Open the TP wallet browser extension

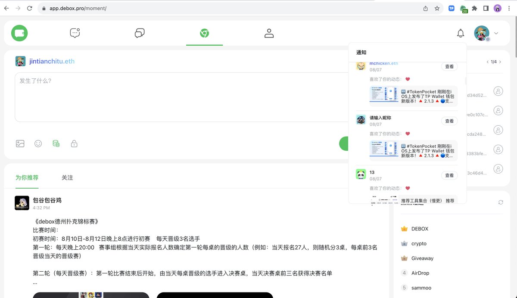click(x=452, y=8)
